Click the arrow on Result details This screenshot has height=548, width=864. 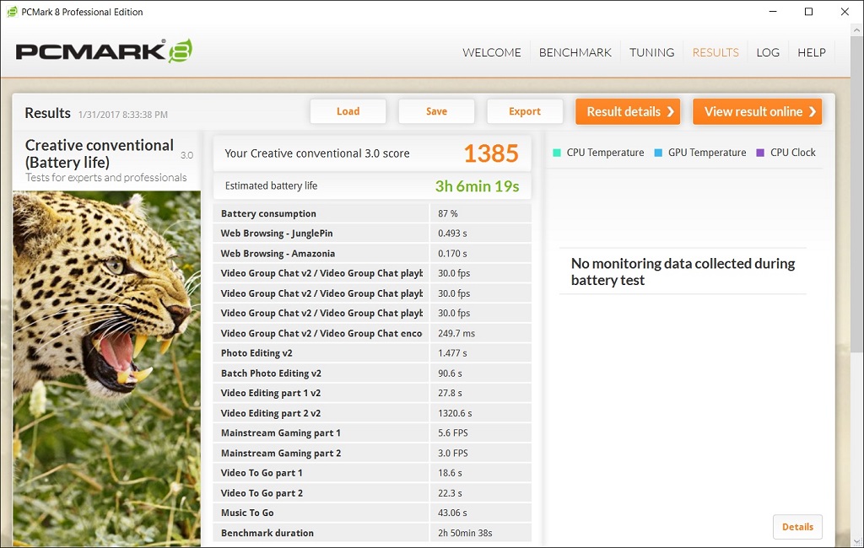point(670,111)
